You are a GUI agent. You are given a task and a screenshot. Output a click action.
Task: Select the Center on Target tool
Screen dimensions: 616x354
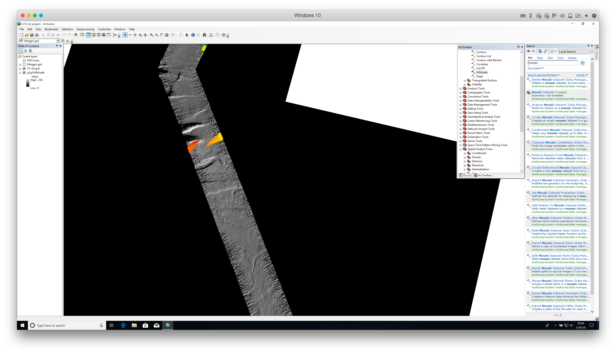pos(135,35)
